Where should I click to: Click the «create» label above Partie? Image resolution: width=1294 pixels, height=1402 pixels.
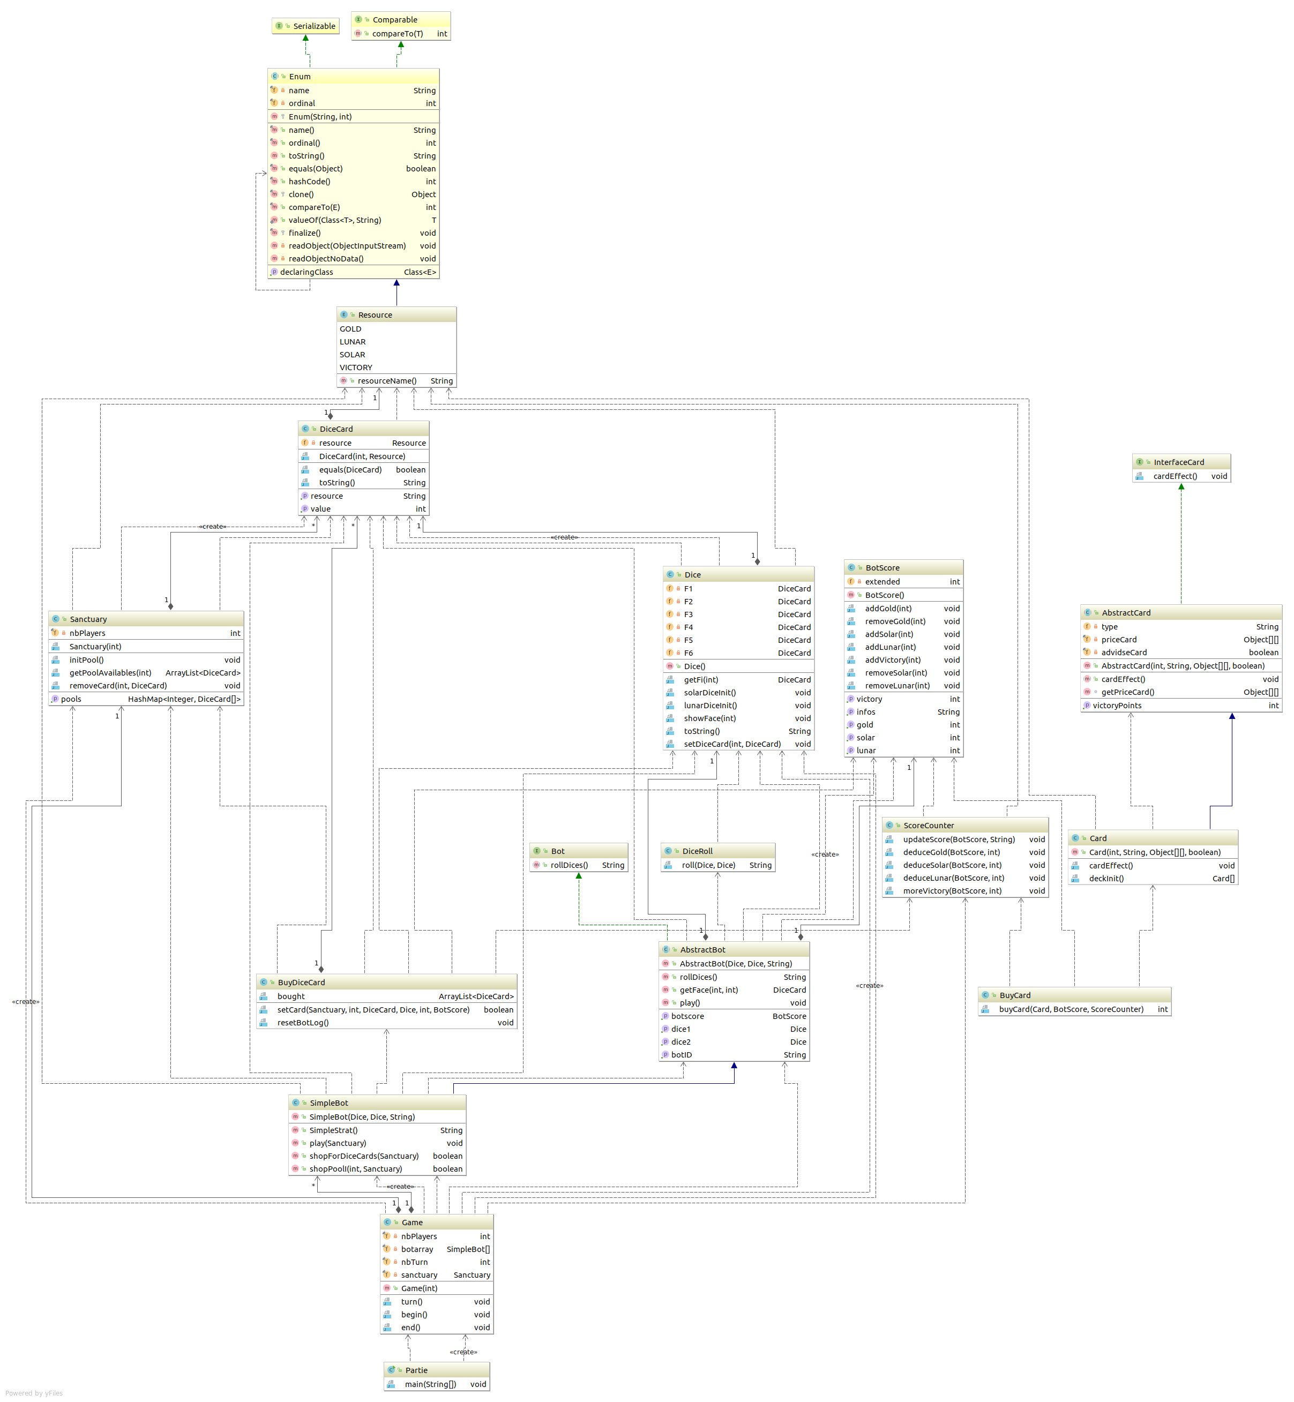(x=463, y=1352)
